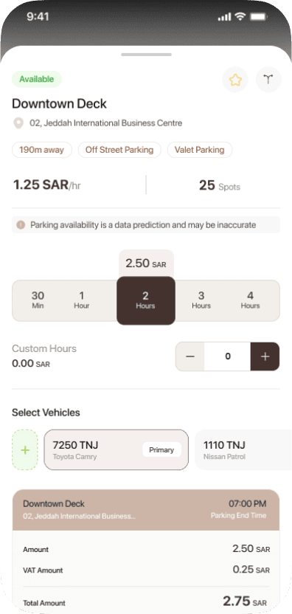Select the 1110 TNJ Nissan Patrol vehicle
Image resolution: width=292 pixels, height=614 pixels.
coord(243,450)
